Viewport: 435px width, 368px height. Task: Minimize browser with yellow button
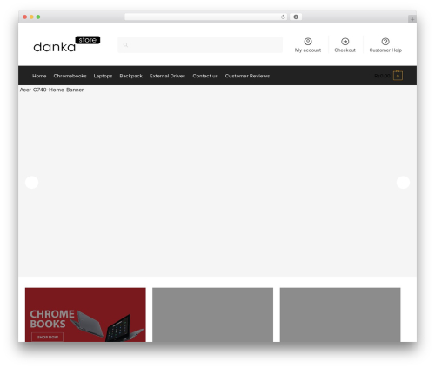31,17
